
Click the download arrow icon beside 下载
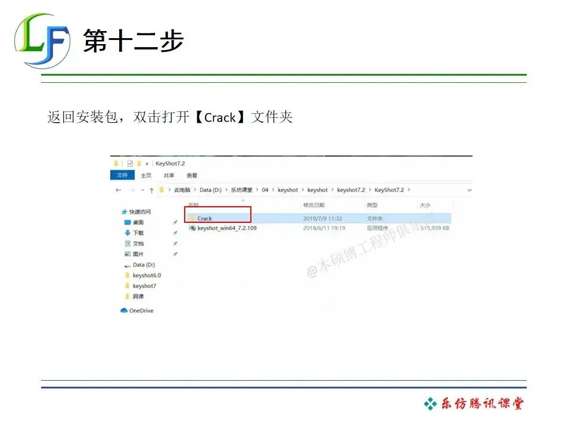[x=128, y=233]
